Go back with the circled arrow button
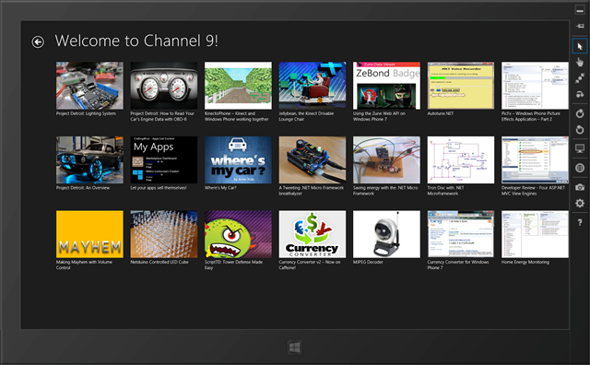 click(38, 41)
